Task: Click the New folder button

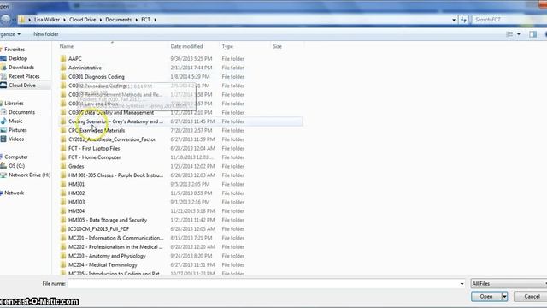Action: (45, 34)
